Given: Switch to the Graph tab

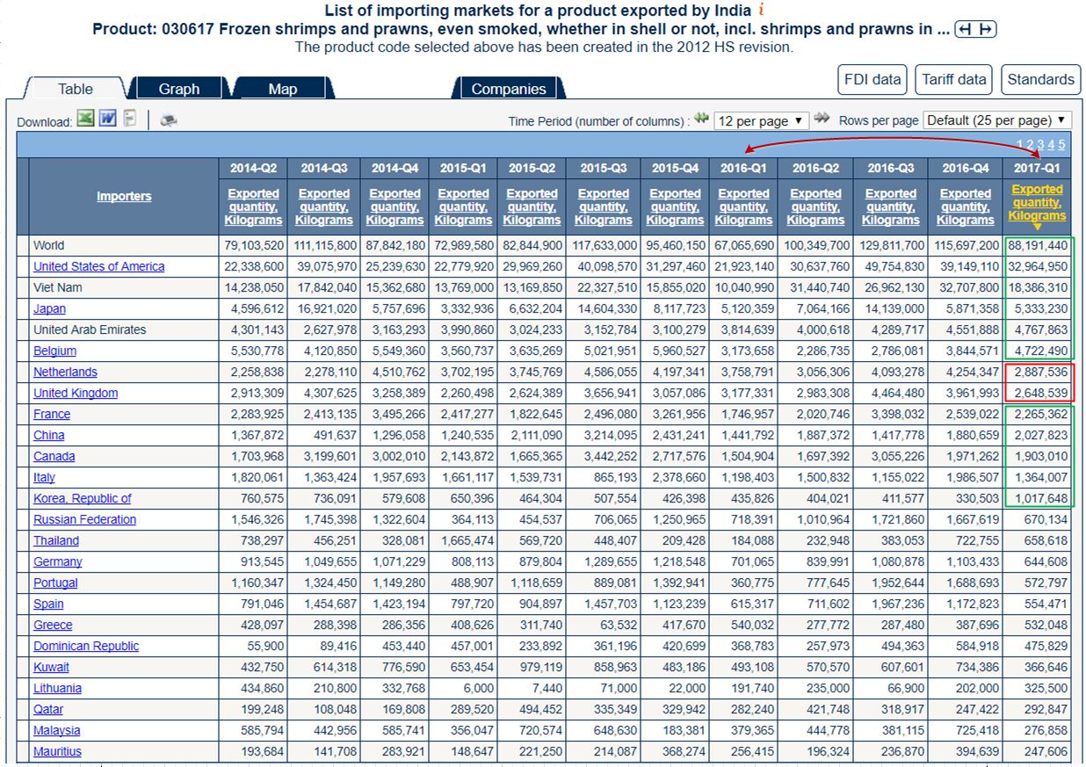Looking at the screenshot, I should point(179,89).
